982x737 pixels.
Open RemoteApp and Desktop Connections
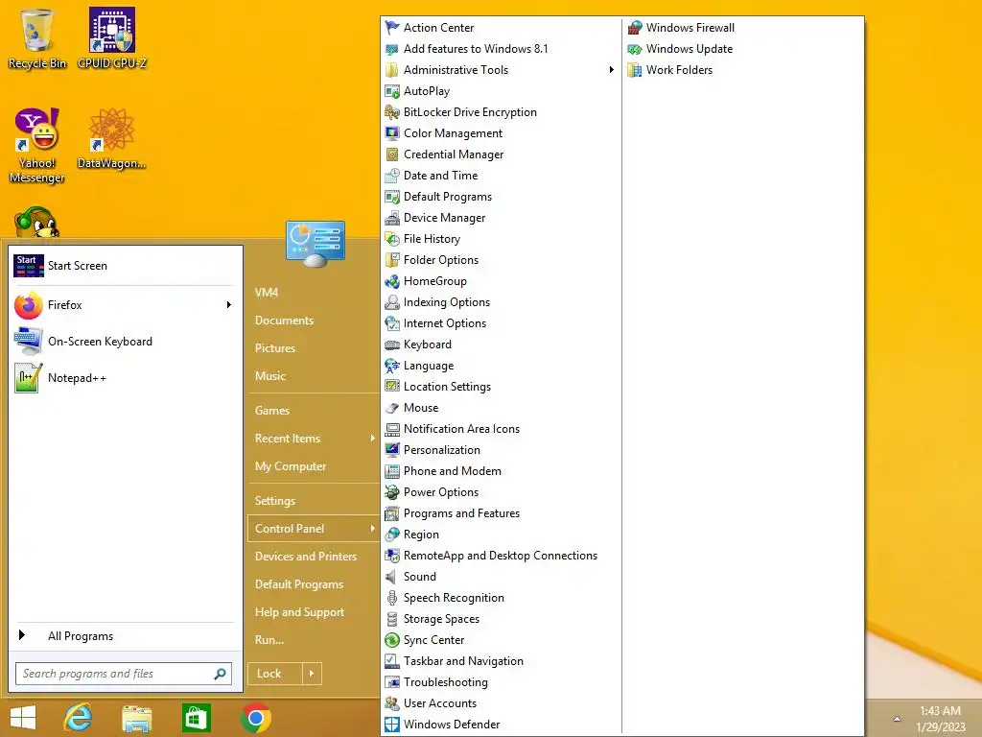[x=501, y=556]
